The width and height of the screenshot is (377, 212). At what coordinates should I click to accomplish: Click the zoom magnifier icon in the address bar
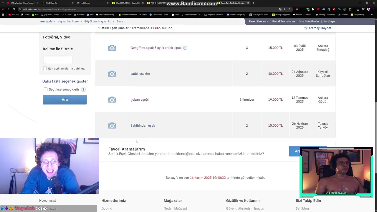[285, 9]
